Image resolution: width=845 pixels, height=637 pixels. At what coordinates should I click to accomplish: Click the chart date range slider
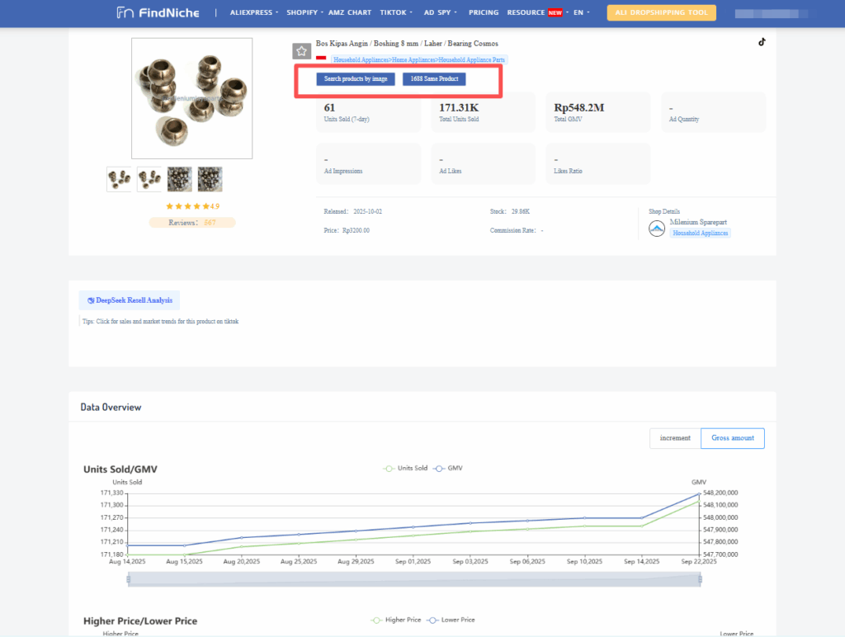[x=414, y=579]
